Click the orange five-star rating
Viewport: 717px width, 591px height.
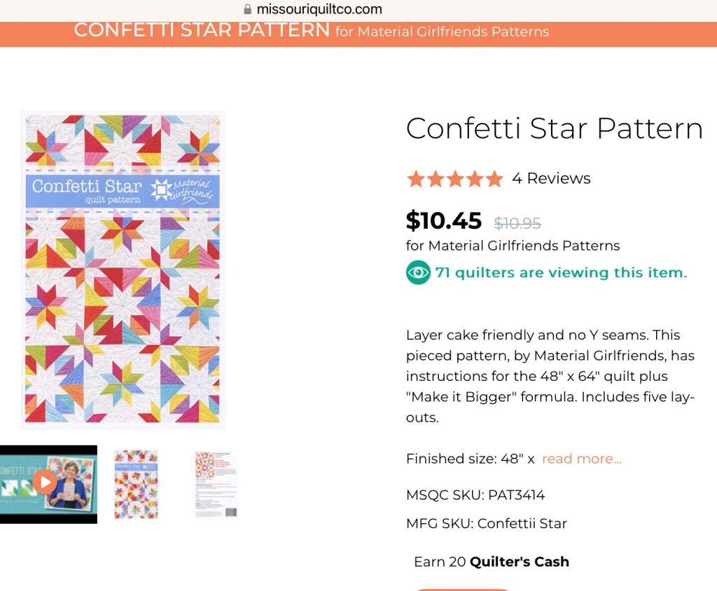pos(454,179)
